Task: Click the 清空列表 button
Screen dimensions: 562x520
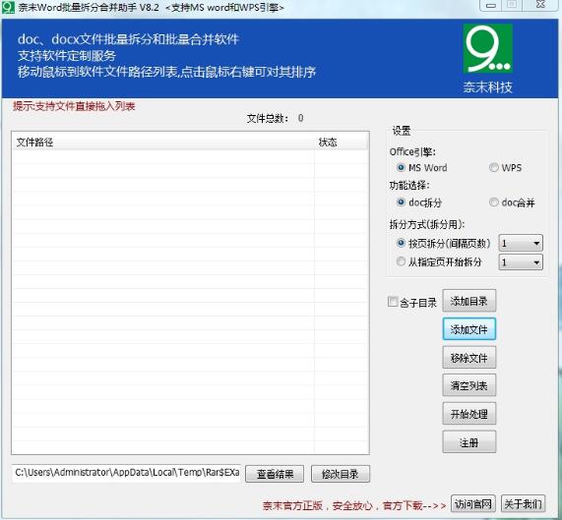Action: point(469,385)
